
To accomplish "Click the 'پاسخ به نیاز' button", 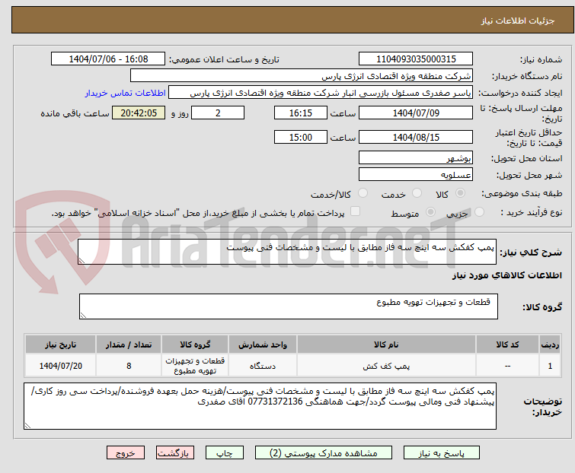I will pos(455,452).
